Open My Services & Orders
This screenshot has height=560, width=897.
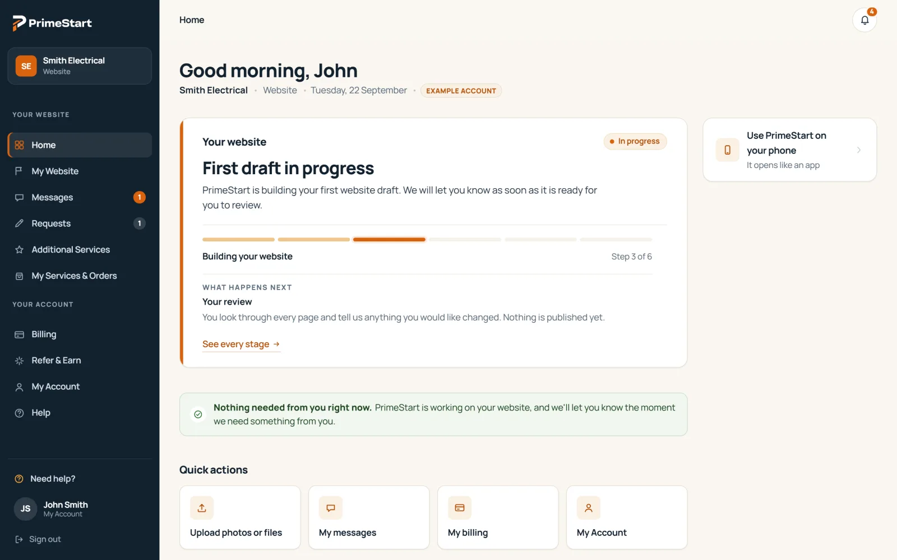(x=80, y=276)
